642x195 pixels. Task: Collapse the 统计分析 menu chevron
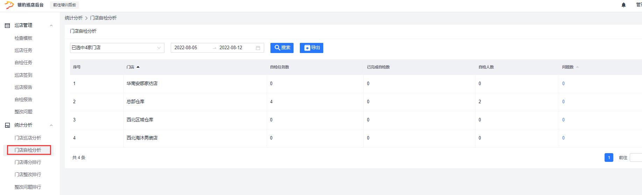51,125
